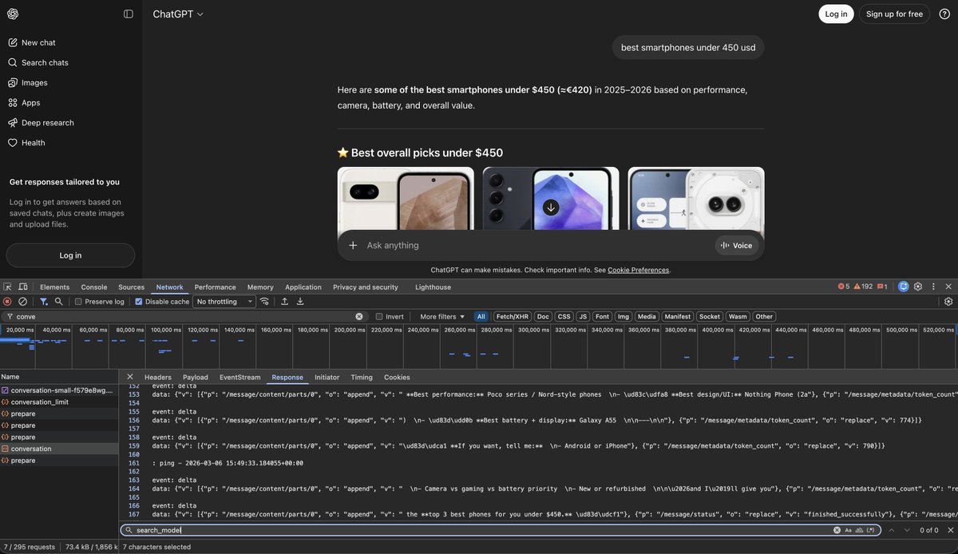Click the Voice button
The image size is (958, 554).
click(737, 245)
